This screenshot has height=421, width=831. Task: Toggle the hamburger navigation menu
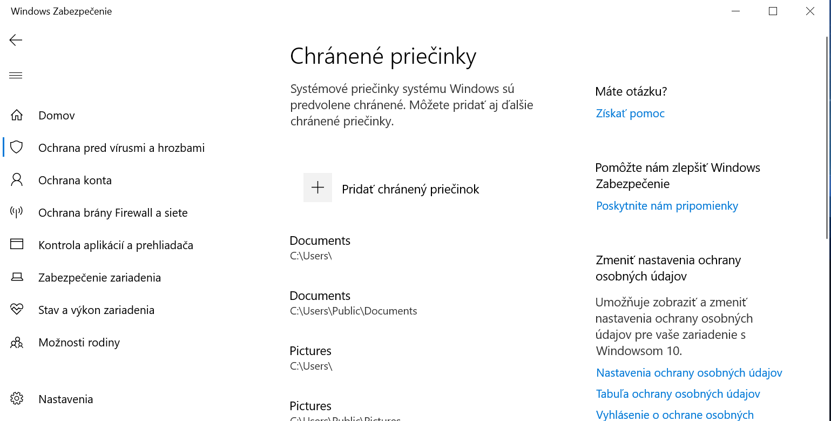click(16, 75)
